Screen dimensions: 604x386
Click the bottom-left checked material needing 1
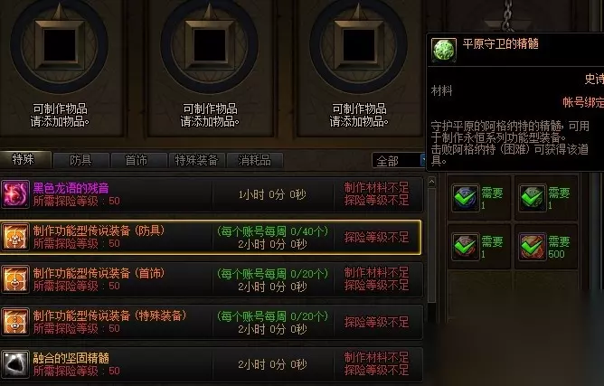pos(466,247)
